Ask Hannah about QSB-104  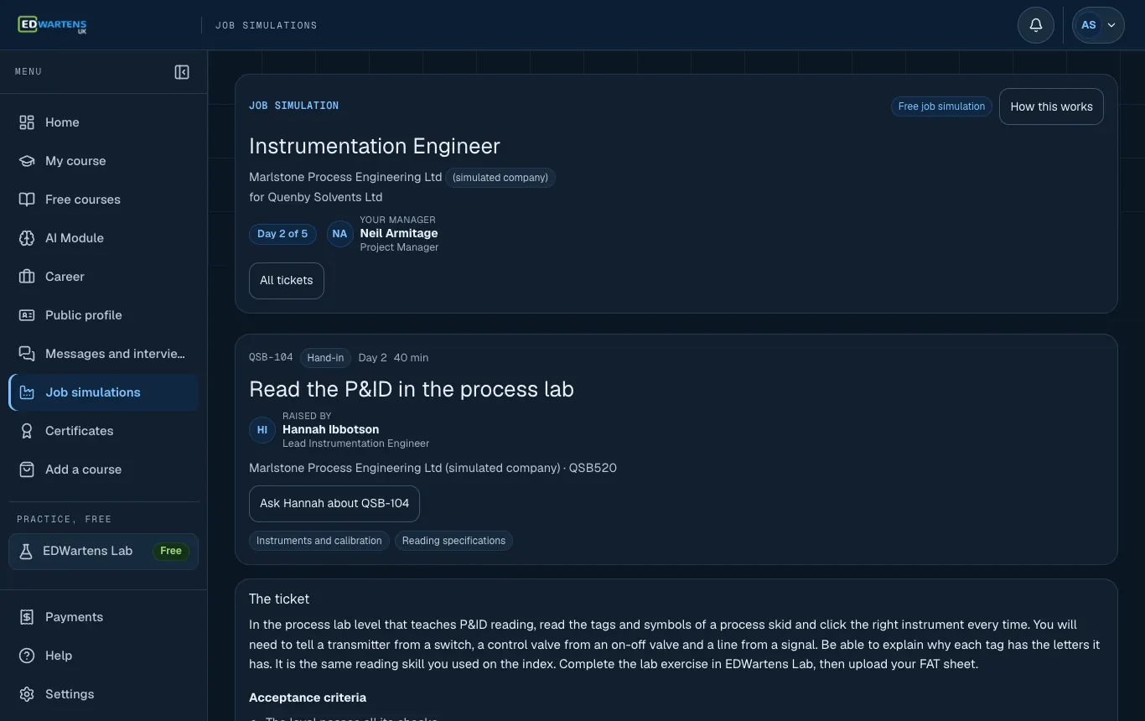tap(334, 504)
